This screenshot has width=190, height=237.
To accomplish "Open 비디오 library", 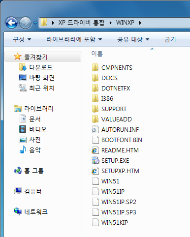I will (x=38, y=129).
